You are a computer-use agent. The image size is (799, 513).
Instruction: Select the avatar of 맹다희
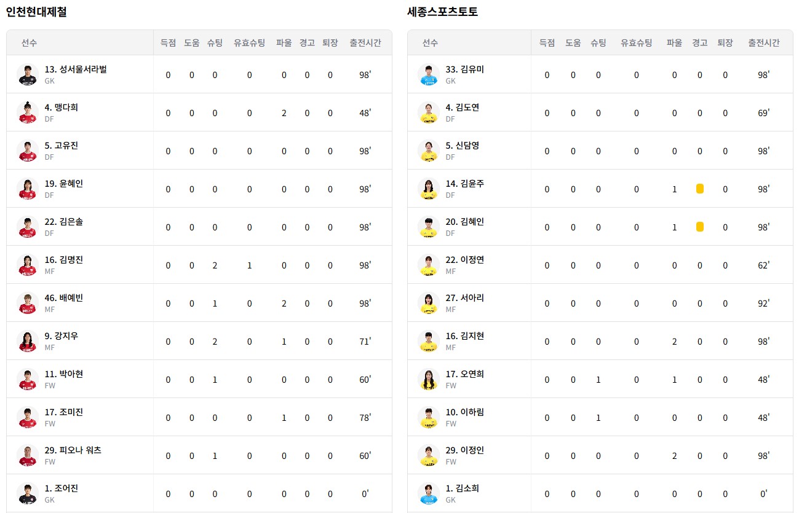28,112
